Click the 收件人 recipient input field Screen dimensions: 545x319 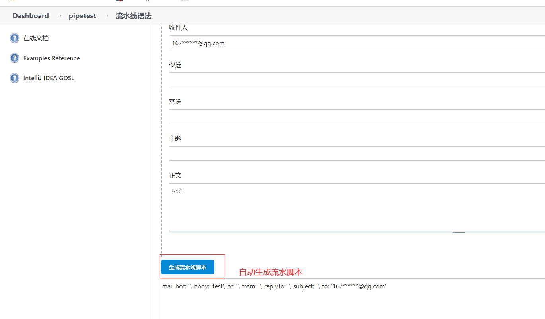click(357, 43)
